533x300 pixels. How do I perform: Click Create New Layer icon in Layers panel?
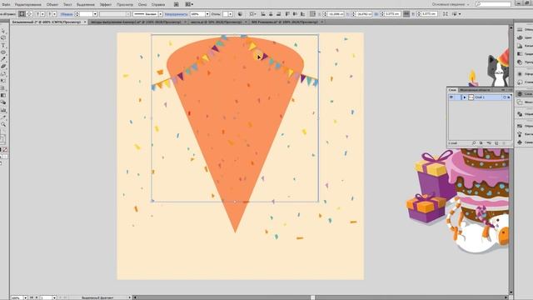coord(496,143)
